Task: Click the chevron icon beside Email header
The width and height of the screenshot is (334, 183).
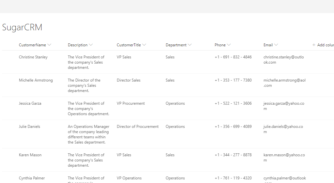Action: coord(276,45)
